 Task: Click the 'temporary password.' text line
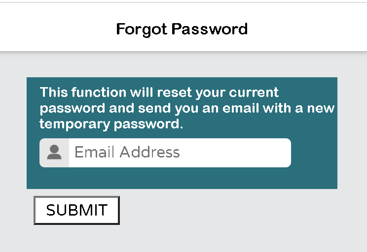[111, 124]
